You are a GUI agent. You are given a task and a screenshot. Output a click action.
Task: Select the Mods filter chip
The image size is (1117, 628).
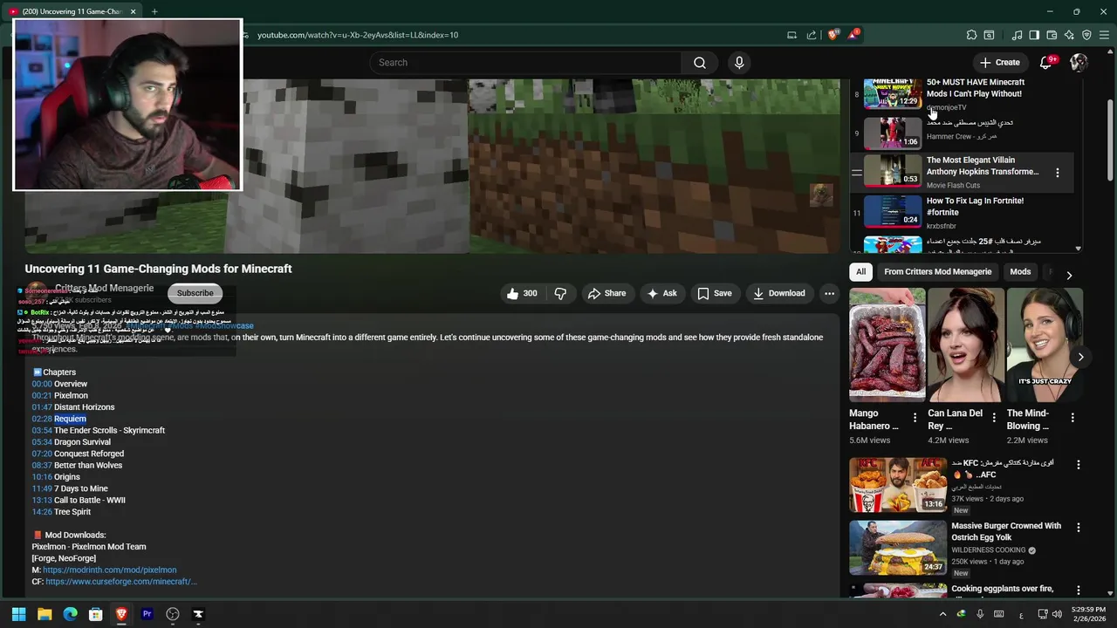(x=1020, y=272)
